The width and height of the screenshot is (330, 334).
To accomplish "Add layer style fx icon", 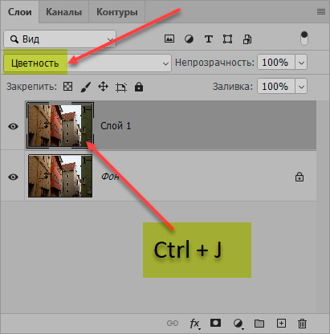I will coord(194,324).
